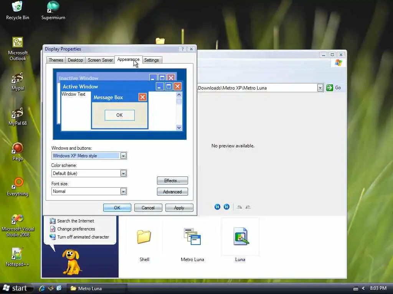This screenshot has height=294, width=393.
Task: Click the Apply button
Action: coord(179,208)
